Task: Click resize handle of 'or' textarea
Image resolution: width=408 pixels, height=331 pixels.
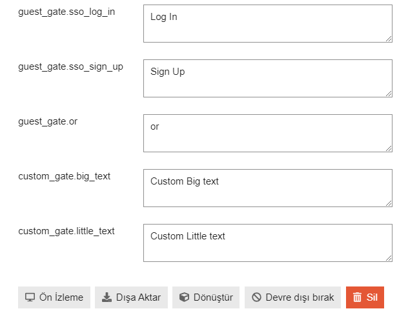Action: click(x=389, y=148)
